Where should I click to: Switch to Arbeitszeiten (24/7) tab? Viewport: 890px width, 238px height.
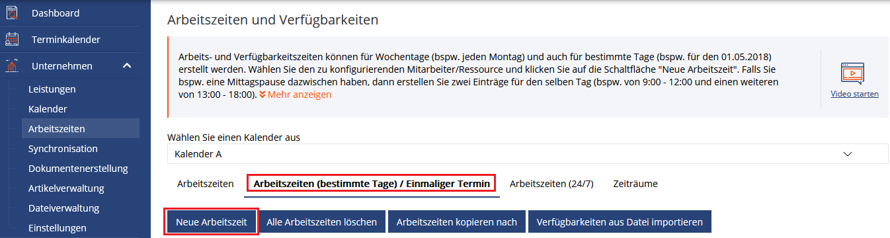[x=551, y=183]
